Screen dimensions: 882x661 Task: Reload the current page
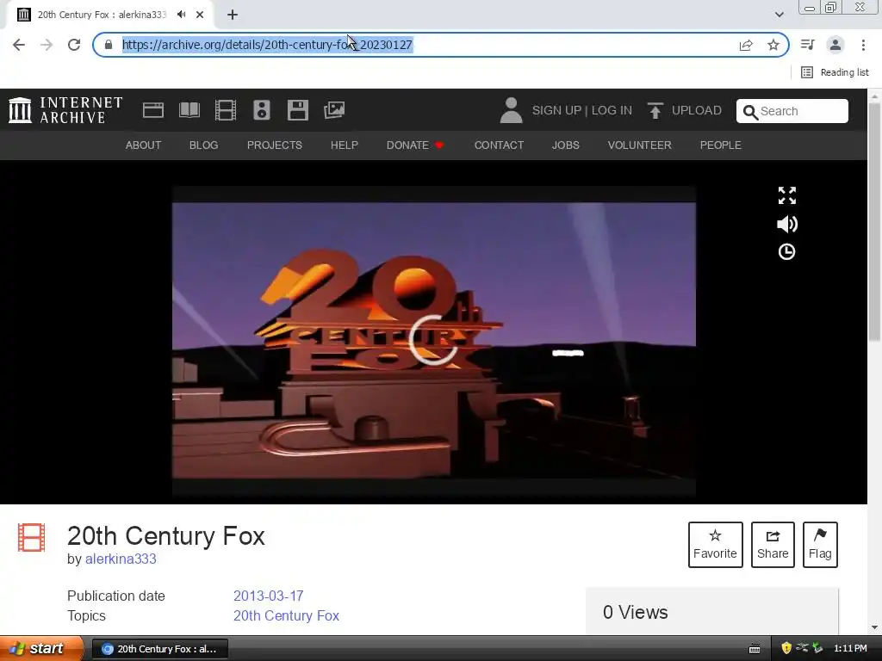(x=74, y=45)
